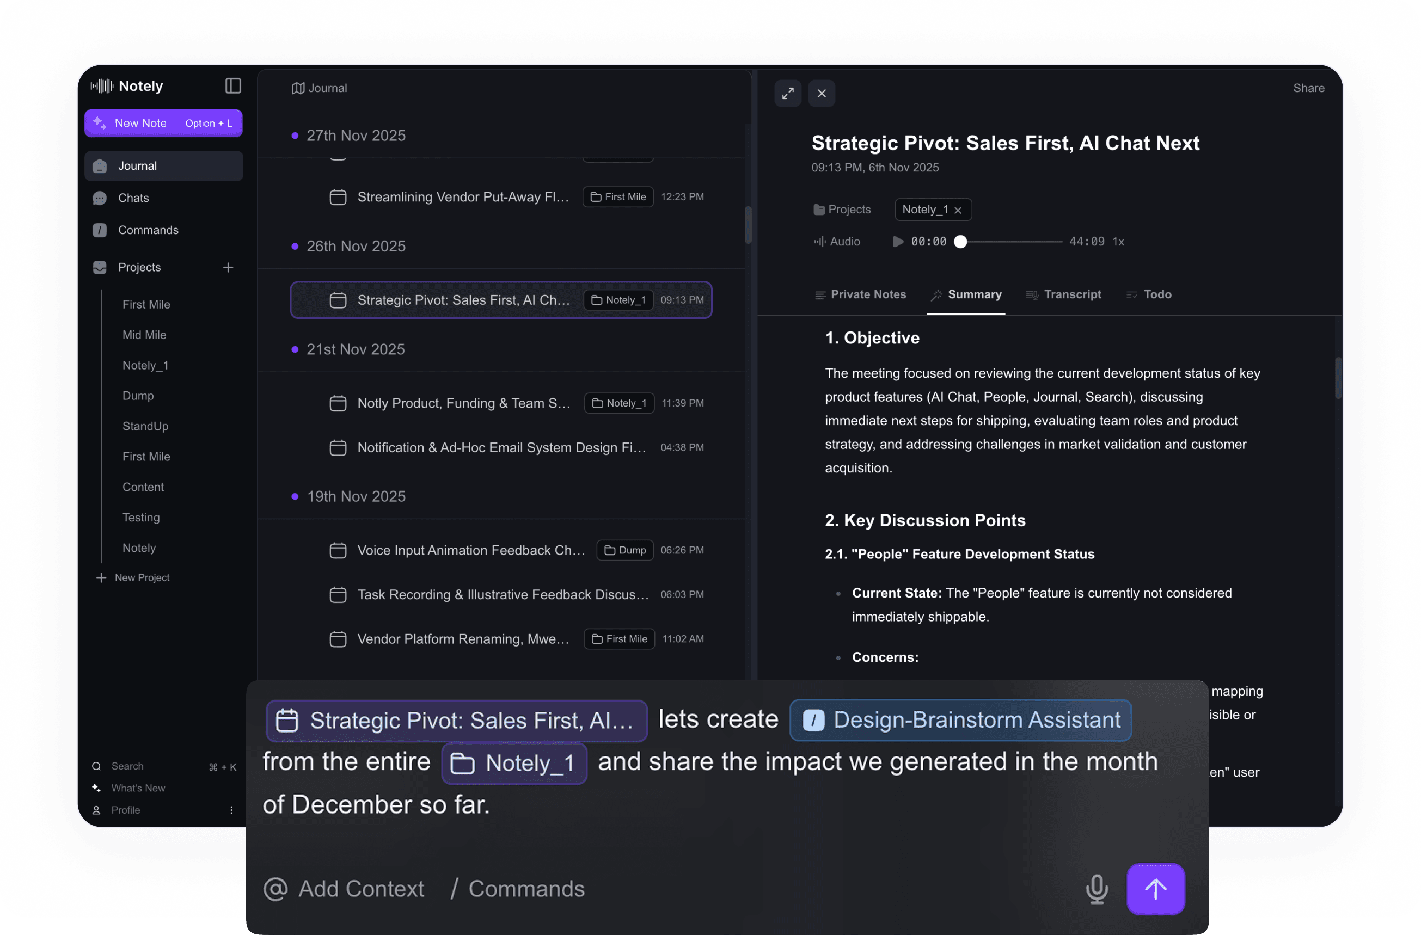1421x935 pixels.
Task: Change the 1x playback speed
Action: coord(1118,242)
